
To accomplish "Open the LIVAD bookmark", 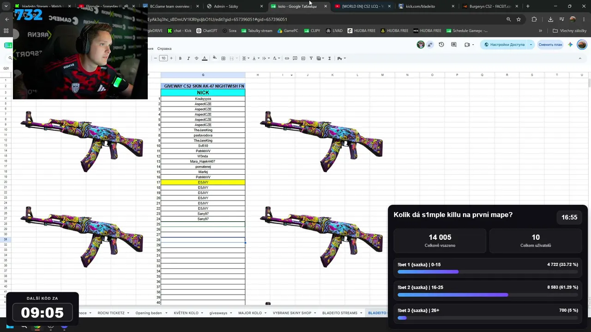I will coord(334,31).
